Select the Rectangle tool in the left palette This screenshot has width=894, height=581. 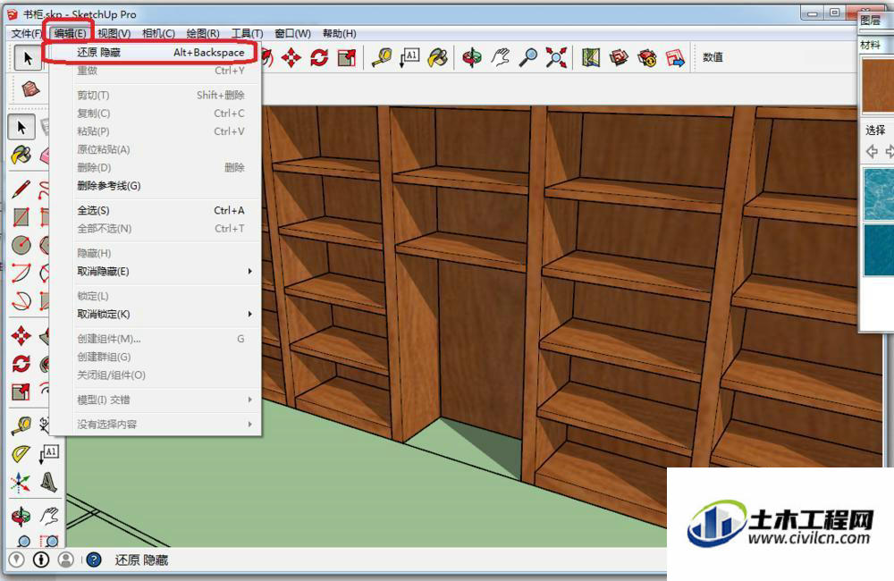pos(21,216)
